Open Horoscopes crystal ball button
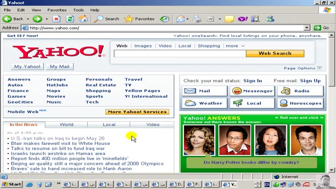 tap(300, 103)
